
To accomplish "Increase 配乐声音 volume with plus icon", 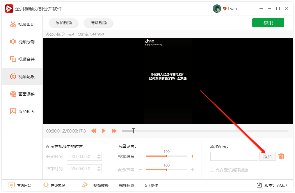I will tap(193, 169).
